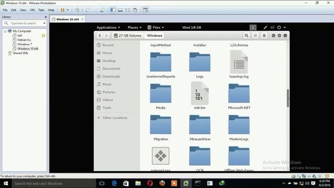Take a VM snapshot from toolbar
The width and height of the screenshot is (334, 188).
(88, 10)
